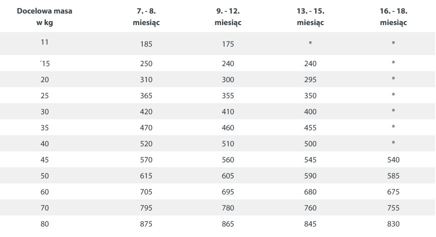The width and height of the screenshot is (436, 237).
Task: Select the 250 cell in 15 kg row
Action: [146, 64]
